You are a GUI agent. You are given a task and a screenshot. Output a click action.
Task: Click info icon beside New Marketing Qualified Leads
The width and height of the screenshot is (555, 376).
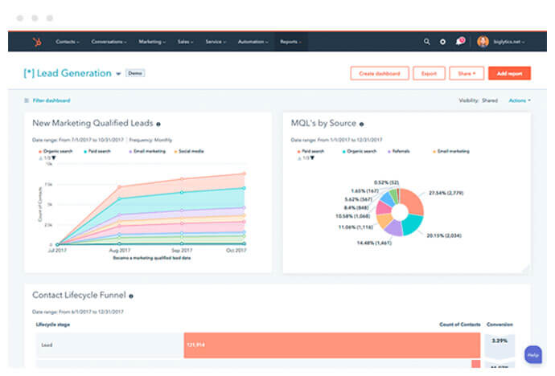(158, 125)
